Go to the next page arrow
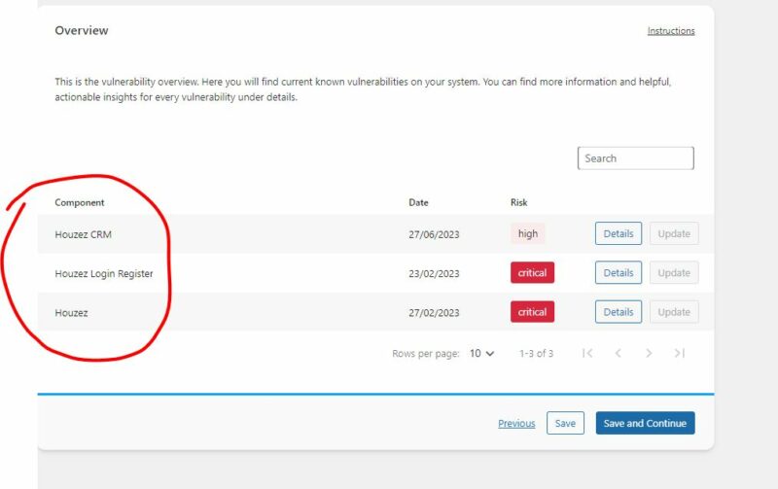 tap(649, 353)
